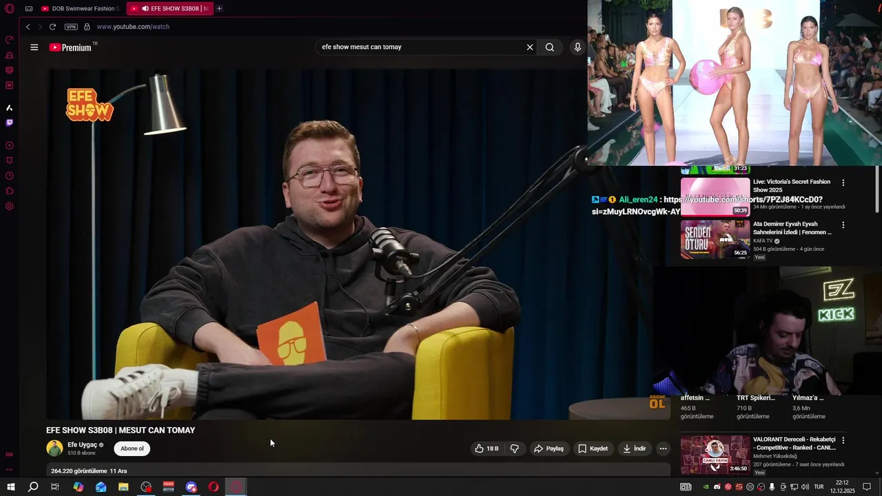Open Victoria's Secret Fashion Show thumbnail
The image size is (882, 496).
(x=715, y=197)
